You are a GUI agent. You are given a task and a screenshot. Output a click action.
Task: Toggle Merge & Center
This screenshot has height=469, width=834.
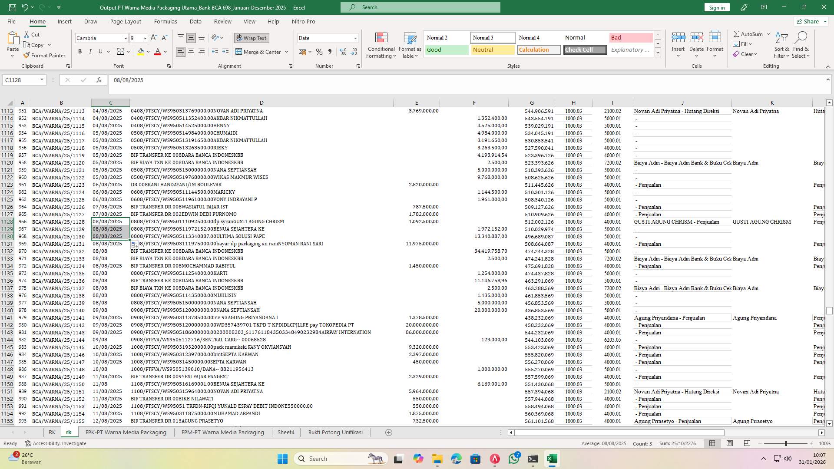click(259, 52)
